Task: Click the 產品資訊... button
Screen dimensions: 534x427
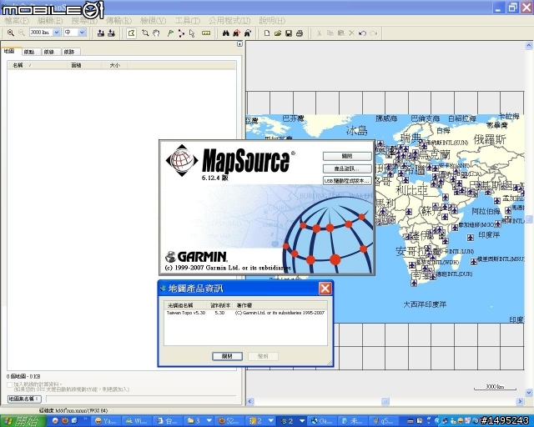Action: coord(347,168)
